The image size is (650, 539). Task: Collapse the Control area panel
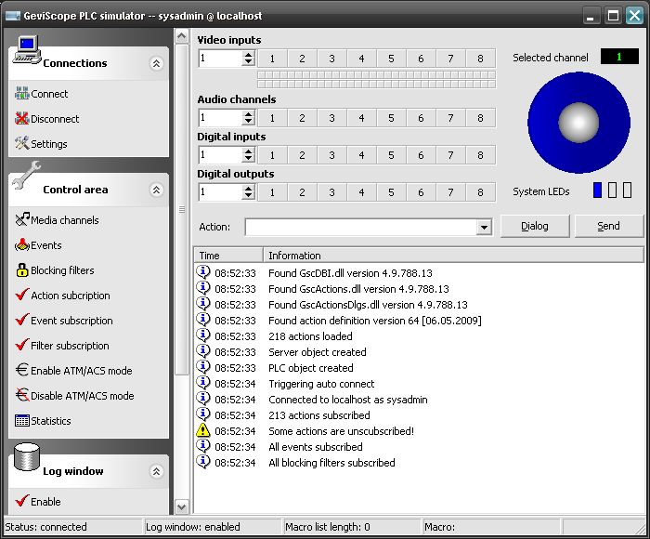point(156,190)
